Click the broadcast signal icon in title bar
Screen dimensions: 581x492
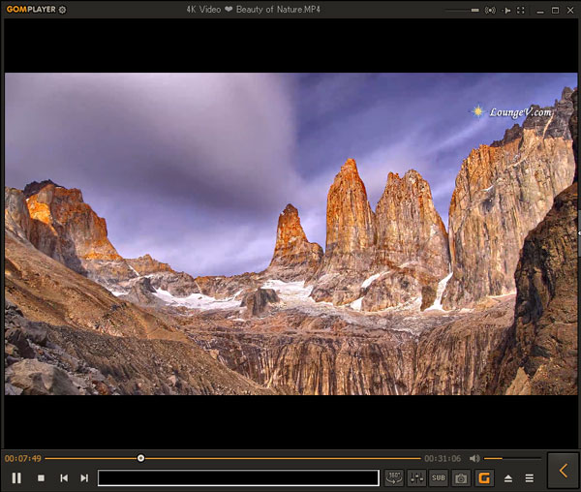[490, 10]
